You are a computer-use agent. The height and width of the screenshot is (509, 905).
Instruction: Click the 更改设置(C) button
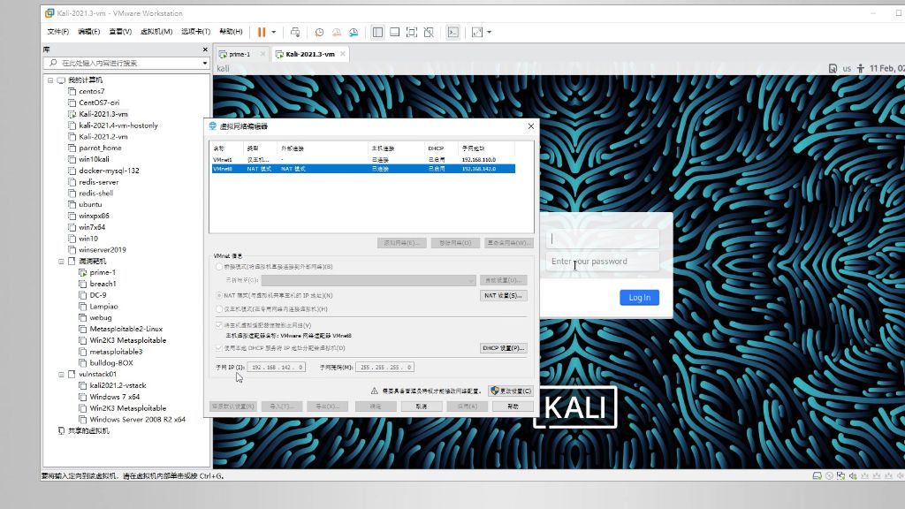(511, 391)
